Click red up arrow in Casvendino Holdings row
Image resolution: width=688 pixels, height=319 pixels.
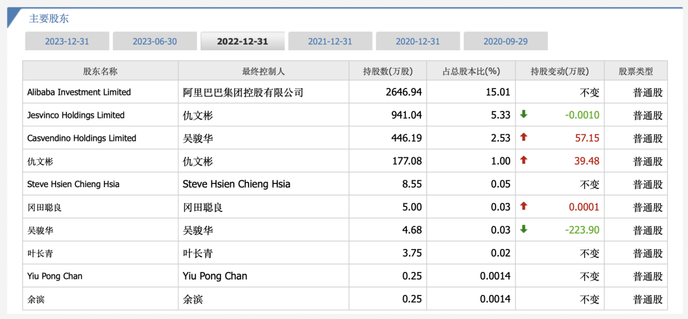(x=523, y=138)
